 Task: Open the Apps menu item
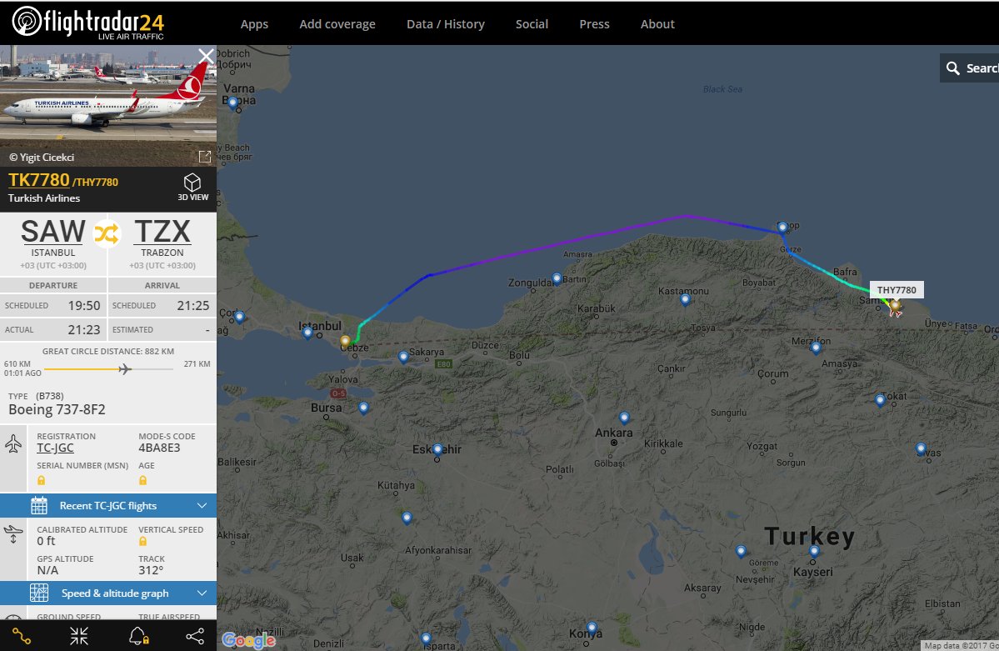pos(254,24)
